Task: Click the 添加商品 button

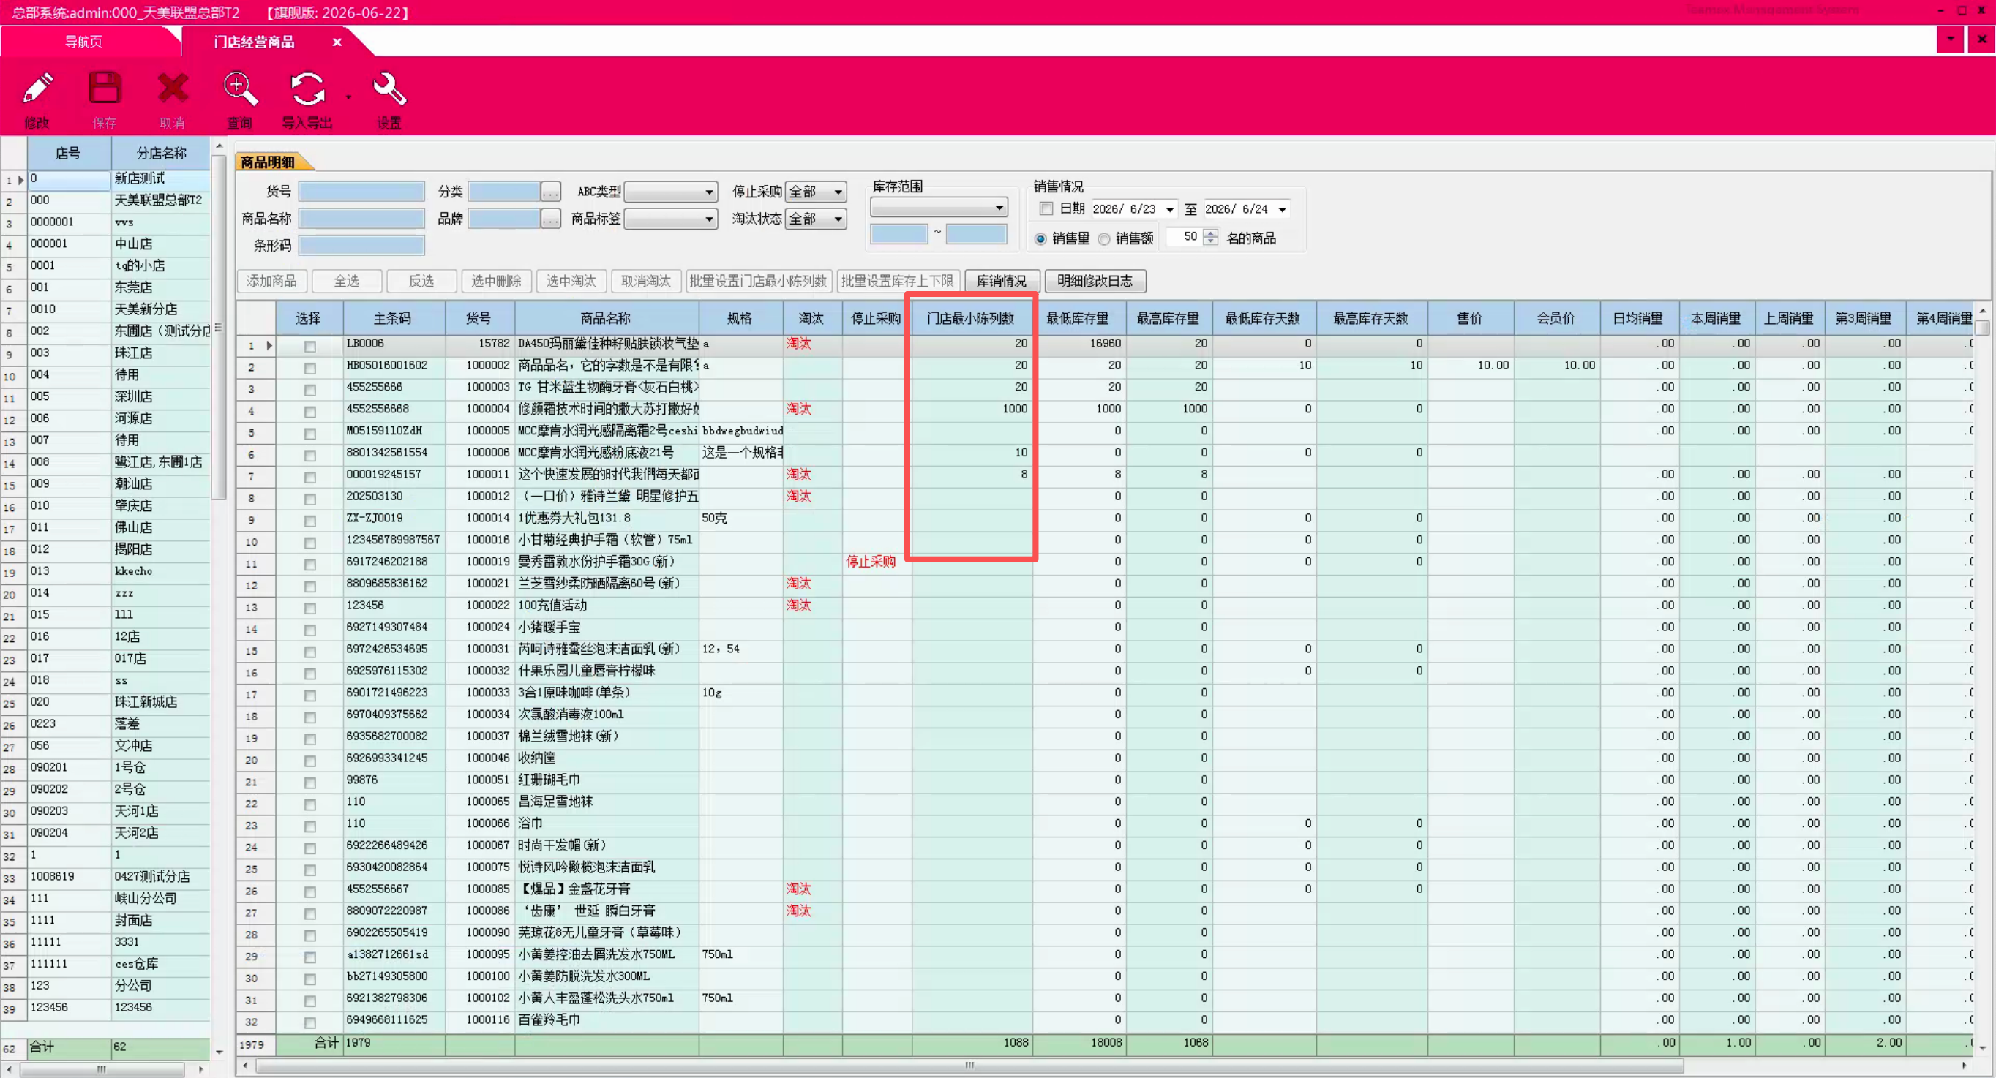Action: pyautogui.click(x=272, y=281)
